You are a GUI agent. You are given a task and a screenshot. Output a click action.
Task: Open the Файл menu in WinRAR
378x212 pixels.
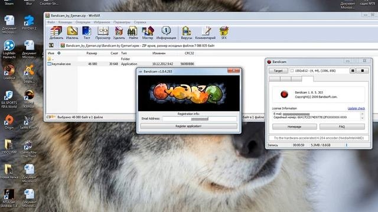(x=51, y=22)
